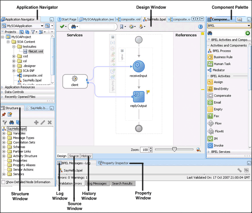Choose the Invoke activity
Image resolution: width=252 pixels, height=213 pixels.
tap(216, 145)
